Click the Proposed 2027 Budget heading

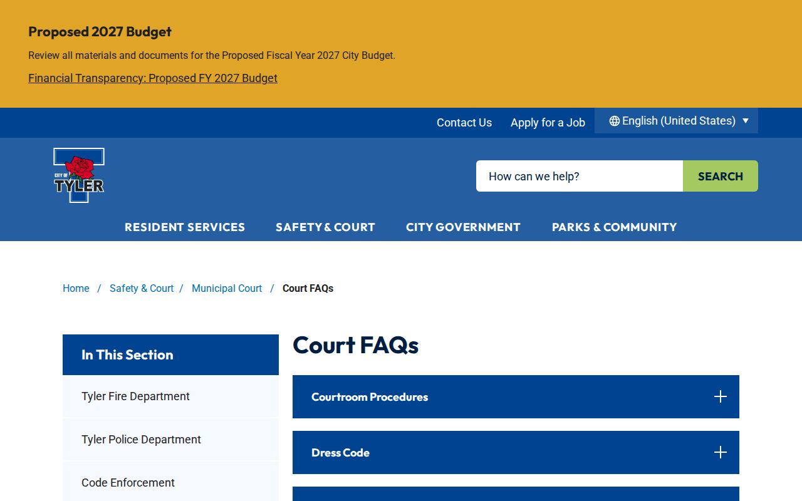click(x=100, y=31)
